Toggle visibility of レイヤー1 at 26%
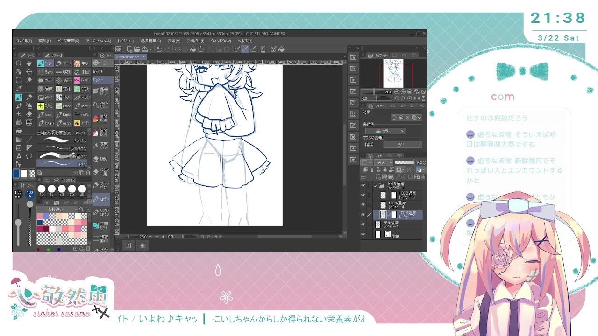The height and width of the screenshot is (336, 598). [x=363, y=224]
